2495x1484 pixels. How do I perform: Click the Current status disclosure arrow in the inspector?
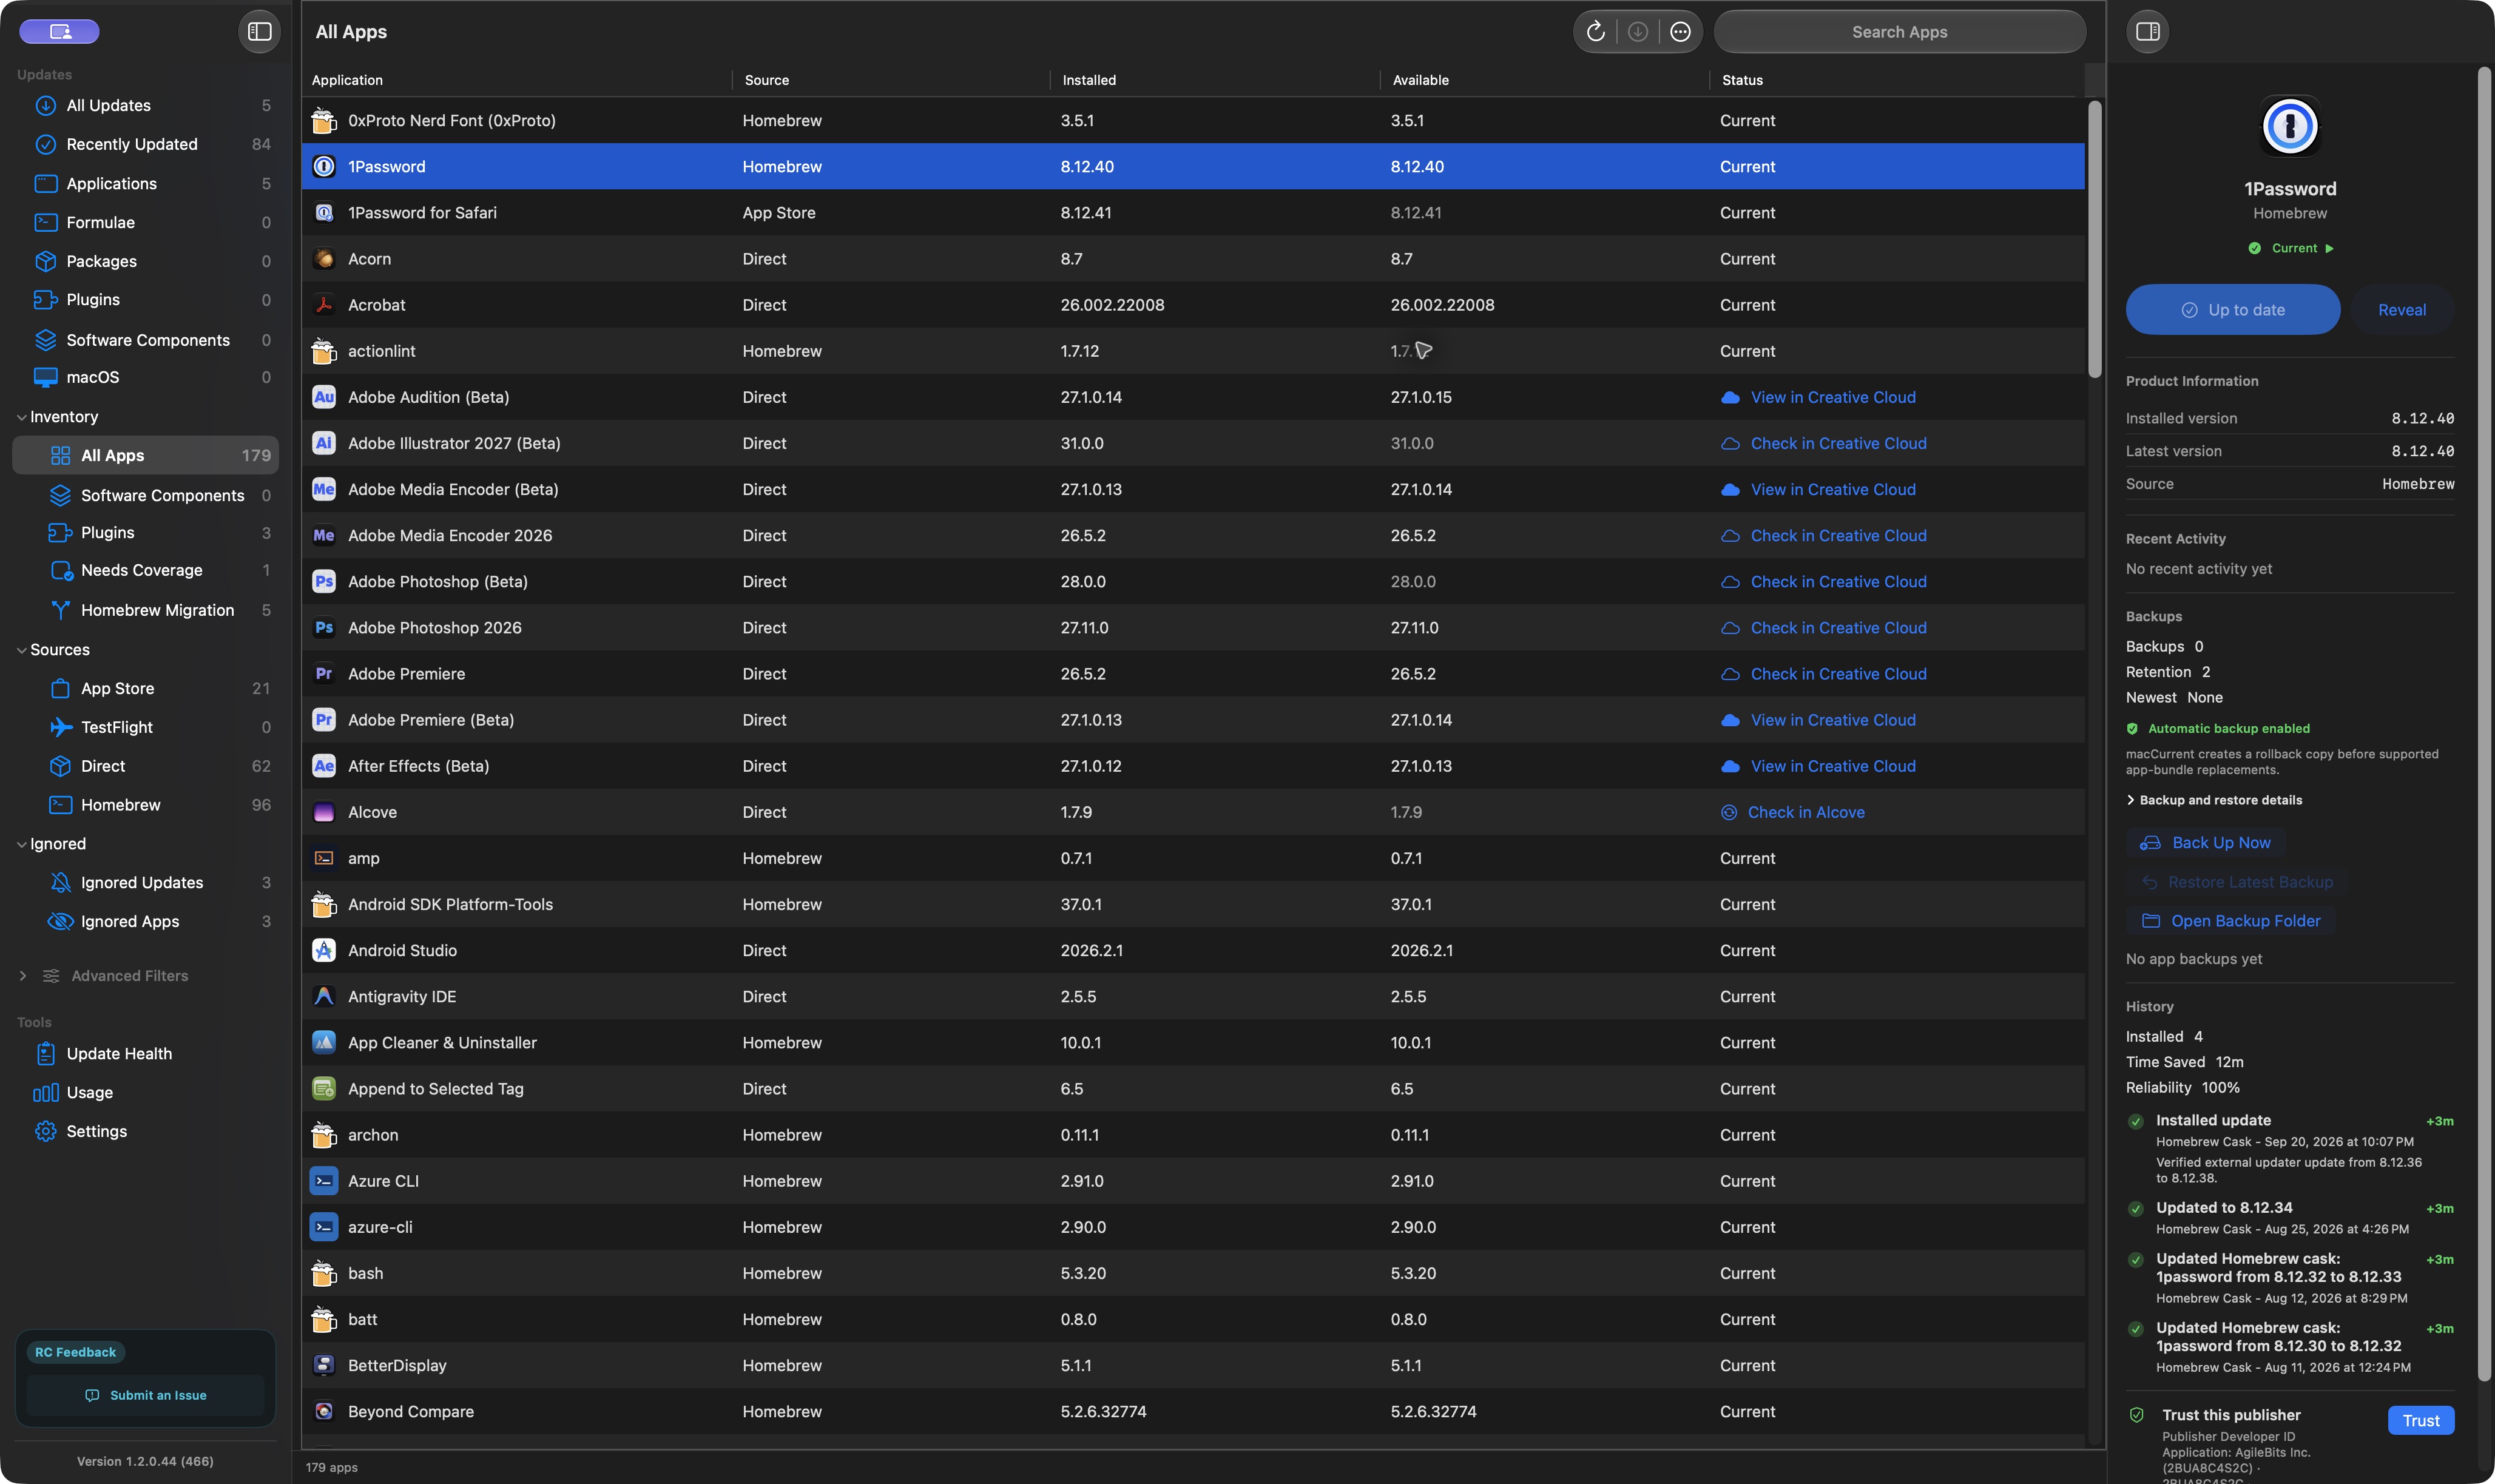[2329, 248]
